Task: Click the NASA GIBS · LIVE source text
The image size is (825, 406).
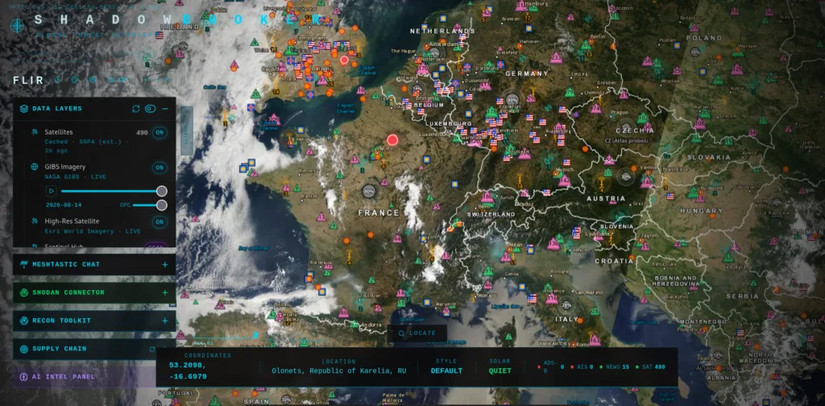Action: coord(75,176)
